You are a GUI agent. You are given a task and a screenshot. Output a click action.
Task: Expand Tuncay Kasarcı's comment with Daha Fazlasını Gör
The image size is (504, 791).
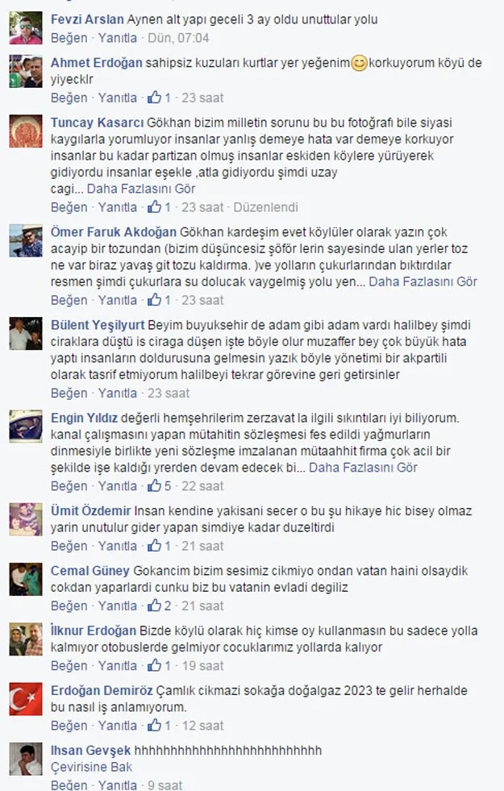[141, 189]
